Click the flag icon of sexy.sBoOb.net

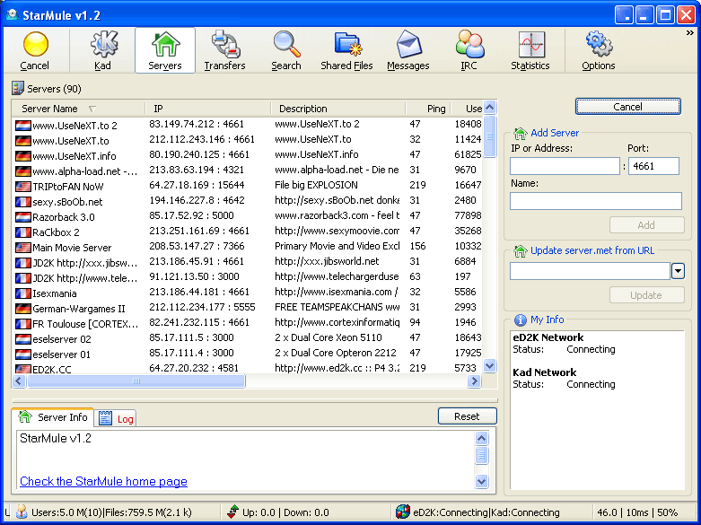pyautogui.click(x=22, y=202)
